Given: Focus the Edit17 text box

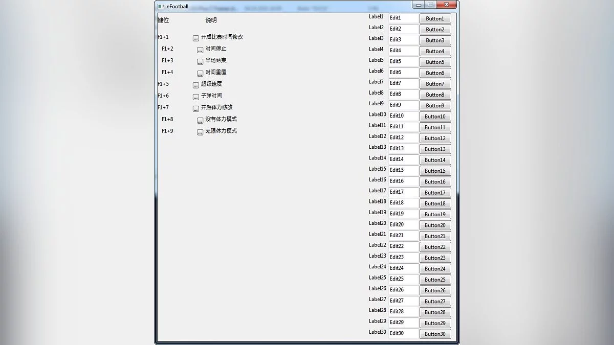Looking at the screenshot, I should (x=404, y=192).
